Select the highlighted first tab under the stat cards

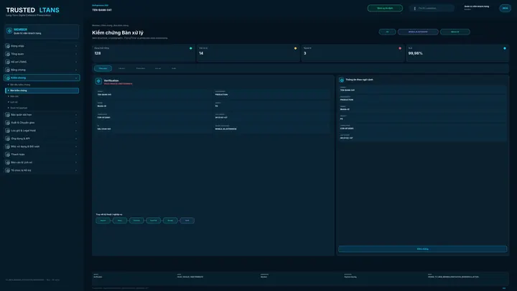pos(103,68)
